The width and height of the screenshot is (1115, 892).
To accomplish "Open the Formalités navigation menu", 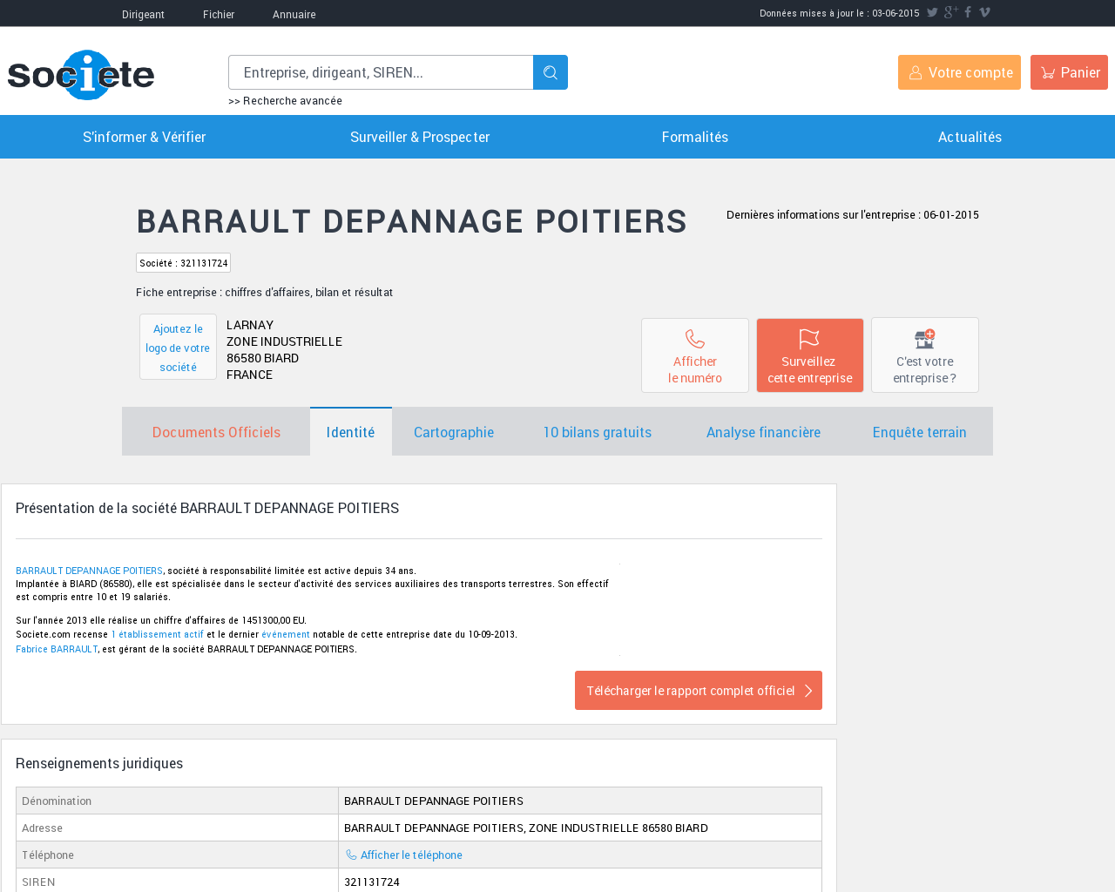I will click(x=695, y=137).
